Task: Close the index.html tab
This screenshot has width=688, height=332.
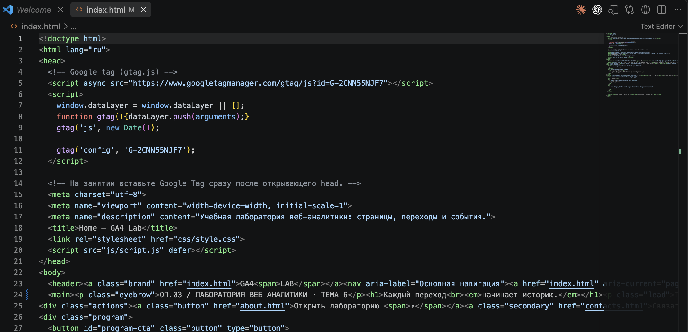Action: (143, 10)
